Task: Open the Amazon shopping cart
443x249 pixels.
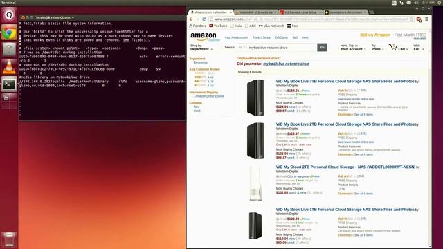Action: point(398,48)
